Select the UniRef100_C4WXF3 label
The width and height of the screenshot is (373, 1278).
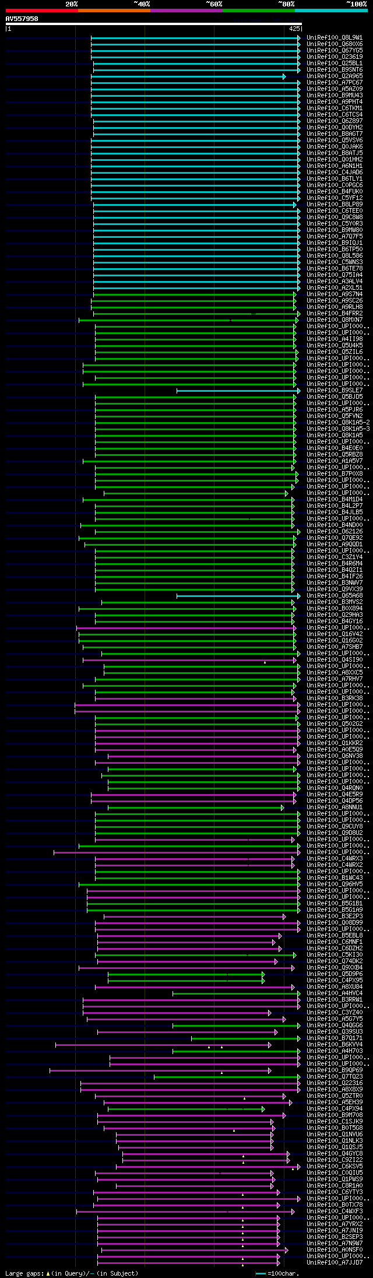335,1212
